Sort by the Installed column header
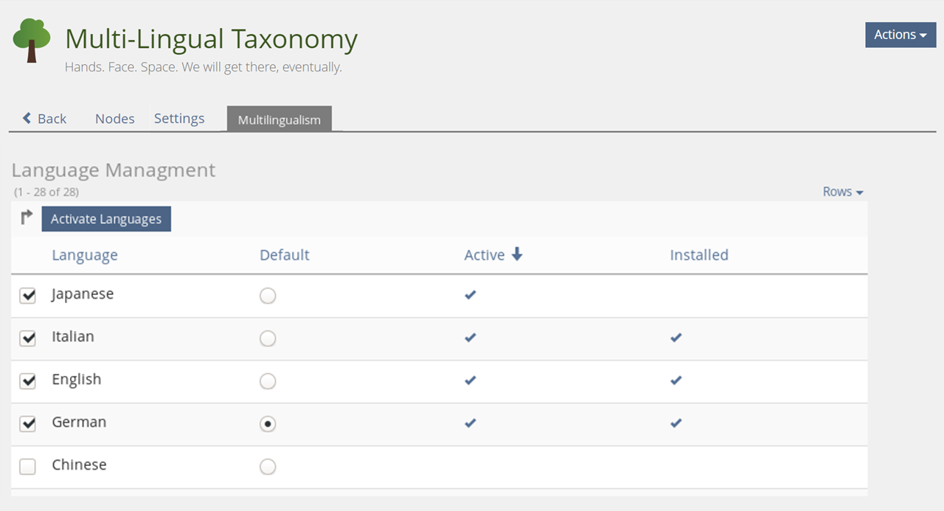 pyautogui.click(x=698, y=255)
